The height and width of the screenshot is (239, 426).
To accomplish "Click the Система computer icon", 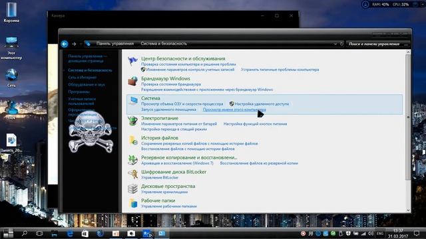I will [133, 101].
